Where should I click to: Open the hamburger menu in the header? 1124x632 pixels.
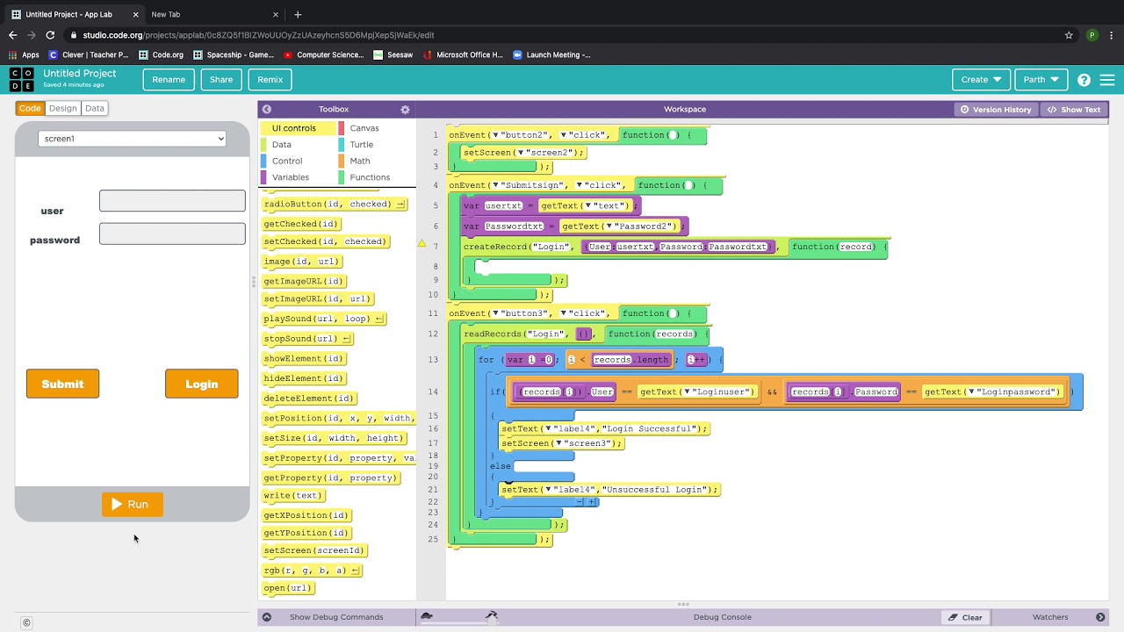pos(1106,80)
